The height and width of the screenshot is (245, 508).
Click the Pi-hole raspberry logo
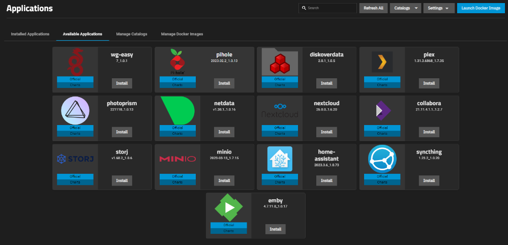177,62
